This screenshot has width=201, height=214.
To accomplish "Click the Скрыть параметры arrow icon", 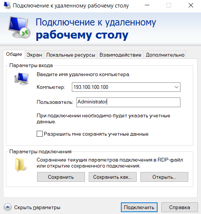I will (x=7, y=207).
